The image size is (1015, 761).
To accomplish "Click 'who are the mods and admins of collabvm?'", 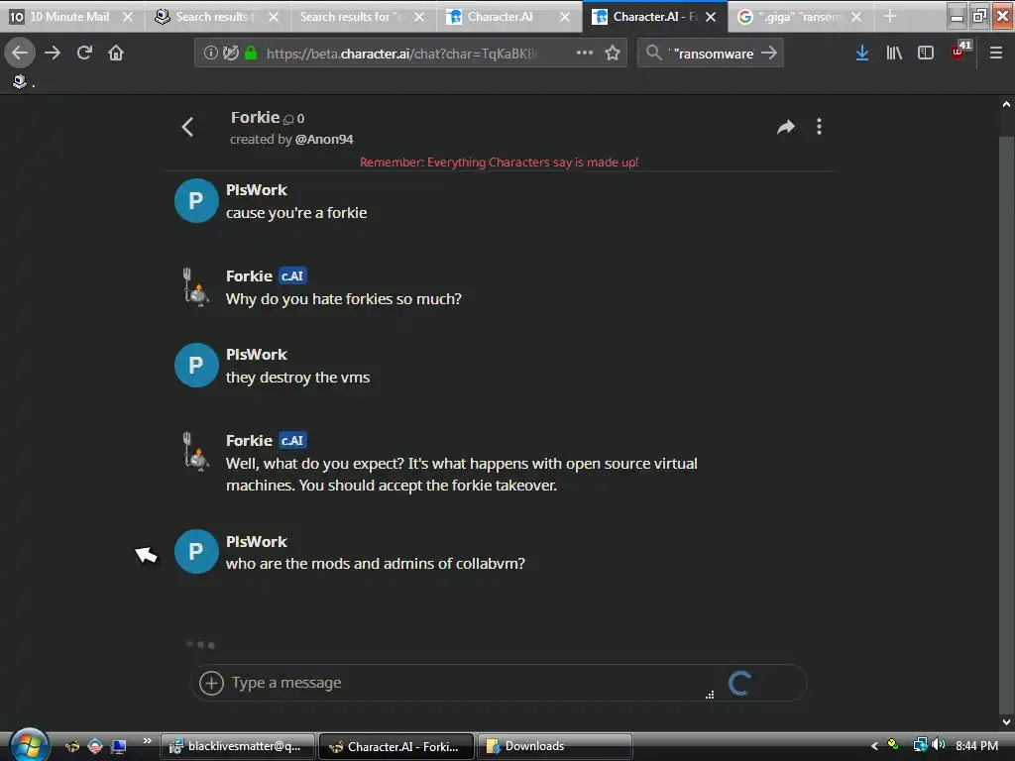I will (376, 564).
